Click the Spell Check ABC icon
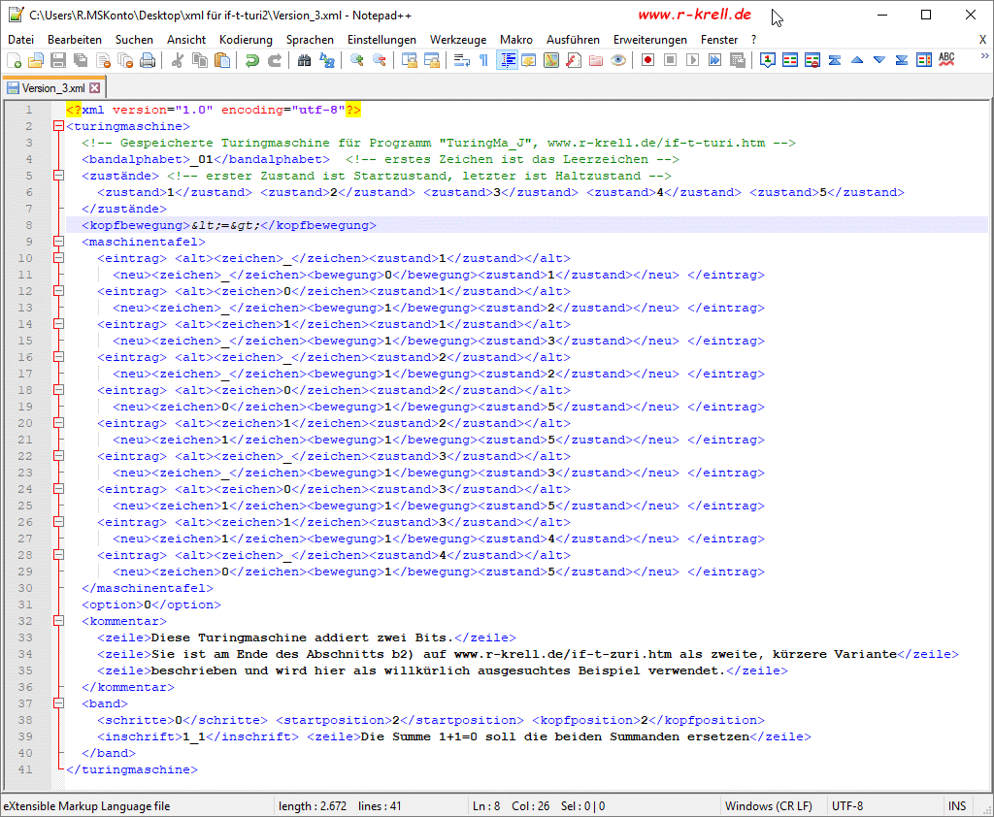The width and height of the screenshot is (994, 817). [946, 60]
